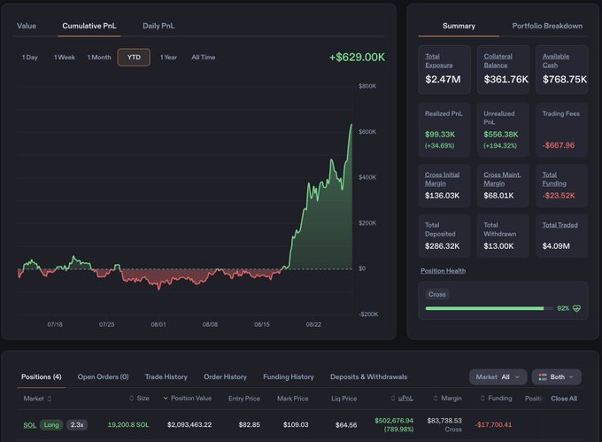Screen dimensions: 602x442
Task: Select the Positions (4) tab
Action: pos(41,376)
